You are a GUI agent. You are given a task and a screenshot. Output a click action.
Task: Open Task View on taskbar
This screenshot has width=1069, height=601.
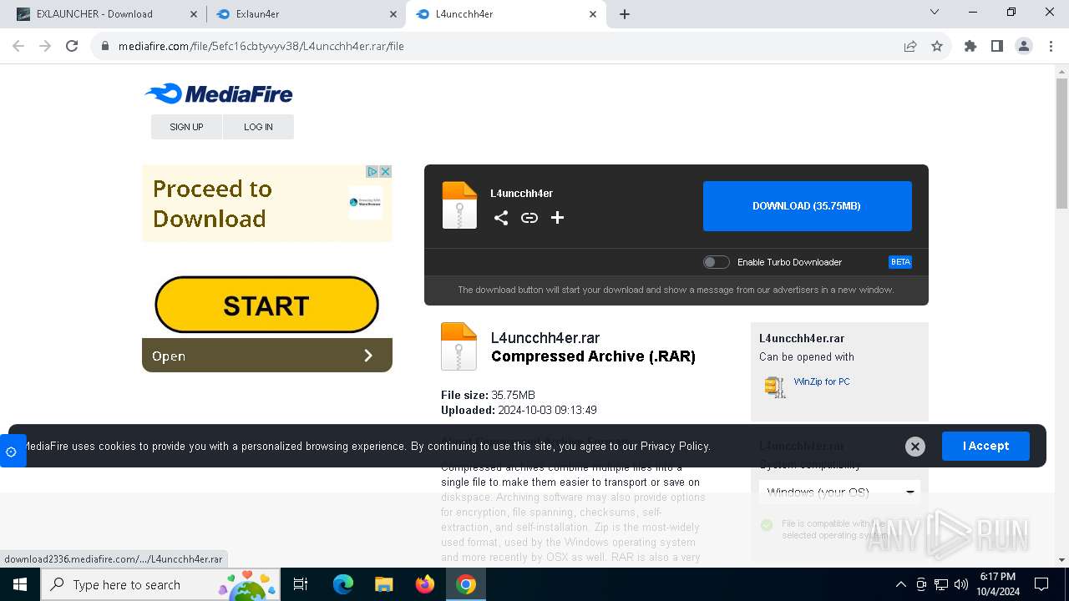coord(301,584)
